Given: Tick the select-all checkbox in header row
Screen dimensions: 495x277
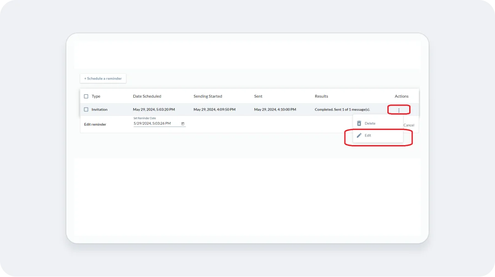Looking at the screenshot, I should 86,96.
